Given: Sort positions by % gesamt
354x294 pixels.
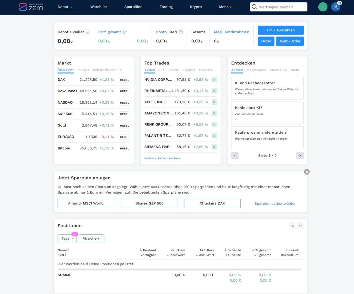Looking at the screenshot, I should click(x=261, y=250).
